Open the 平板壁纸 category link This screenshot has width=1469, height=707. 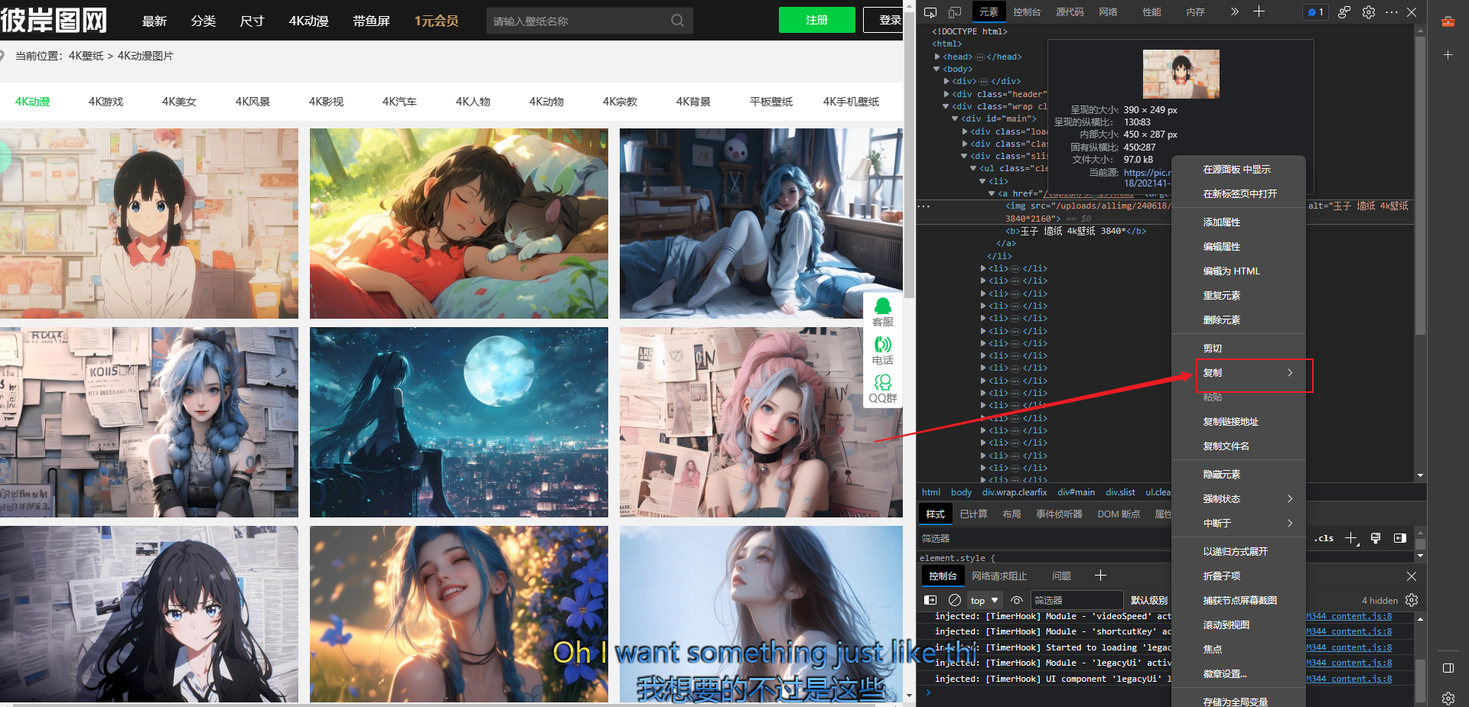click(771, 102)
